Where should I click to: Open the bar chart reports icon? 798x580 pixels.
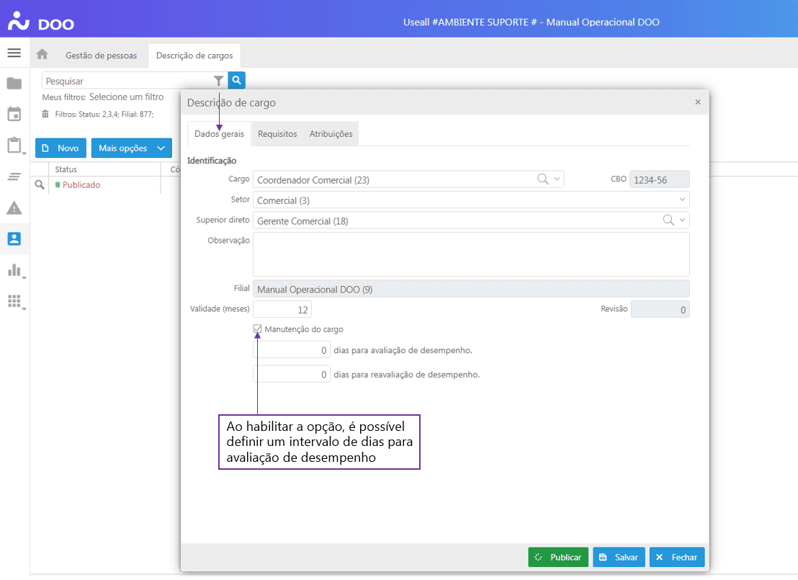tap(14, 270)
